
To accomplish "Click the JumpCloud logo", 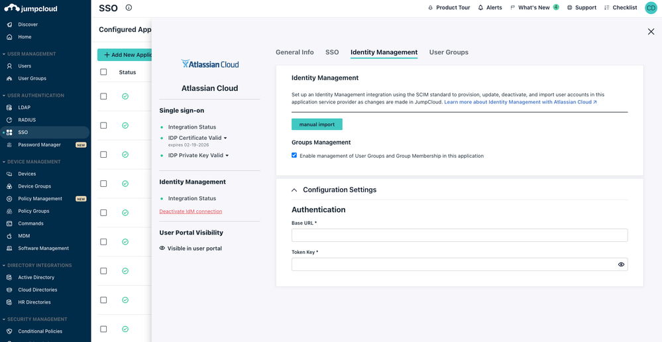I will [31, 8].
